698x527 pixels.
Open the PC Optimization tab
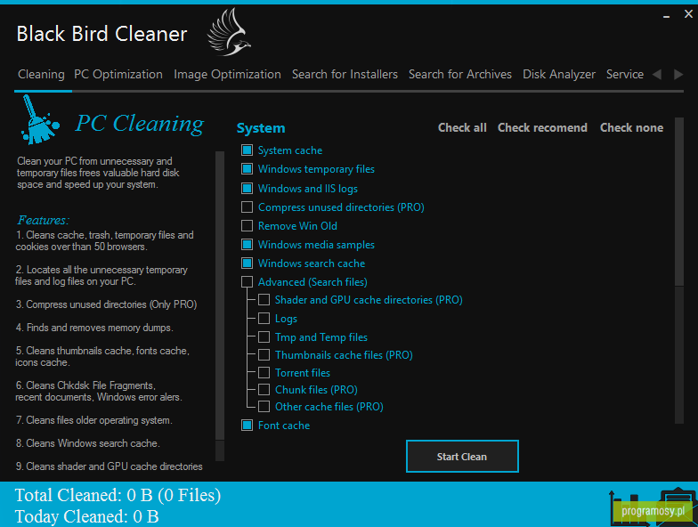pyautogui.click(x=118, y=75)
